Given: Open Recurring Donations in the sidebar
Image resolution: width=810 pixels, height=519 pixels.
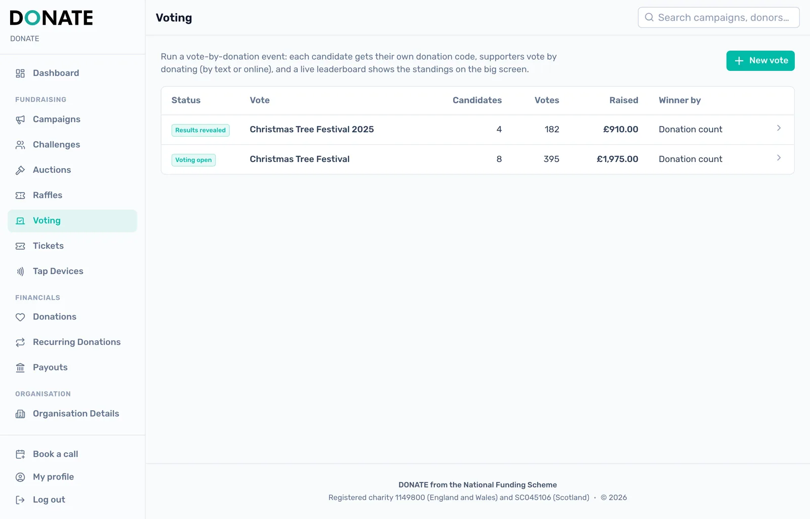Looking at the screenshot, I should coord(72,342).
